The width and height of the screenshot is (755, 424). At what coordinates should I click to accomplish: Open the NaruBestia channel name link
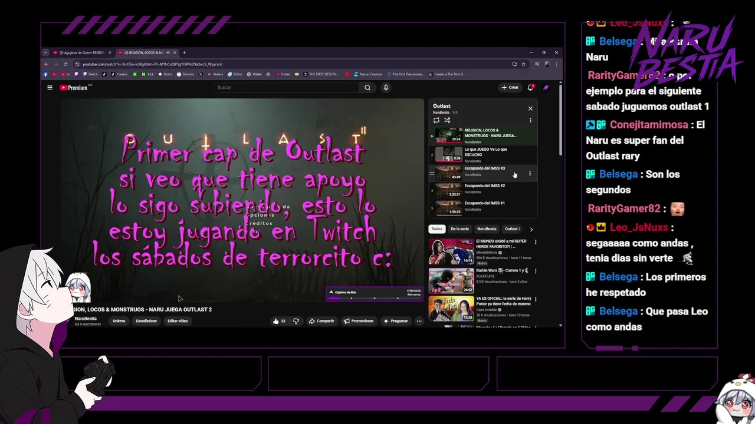pyautogui.click(x=86, y=319)
